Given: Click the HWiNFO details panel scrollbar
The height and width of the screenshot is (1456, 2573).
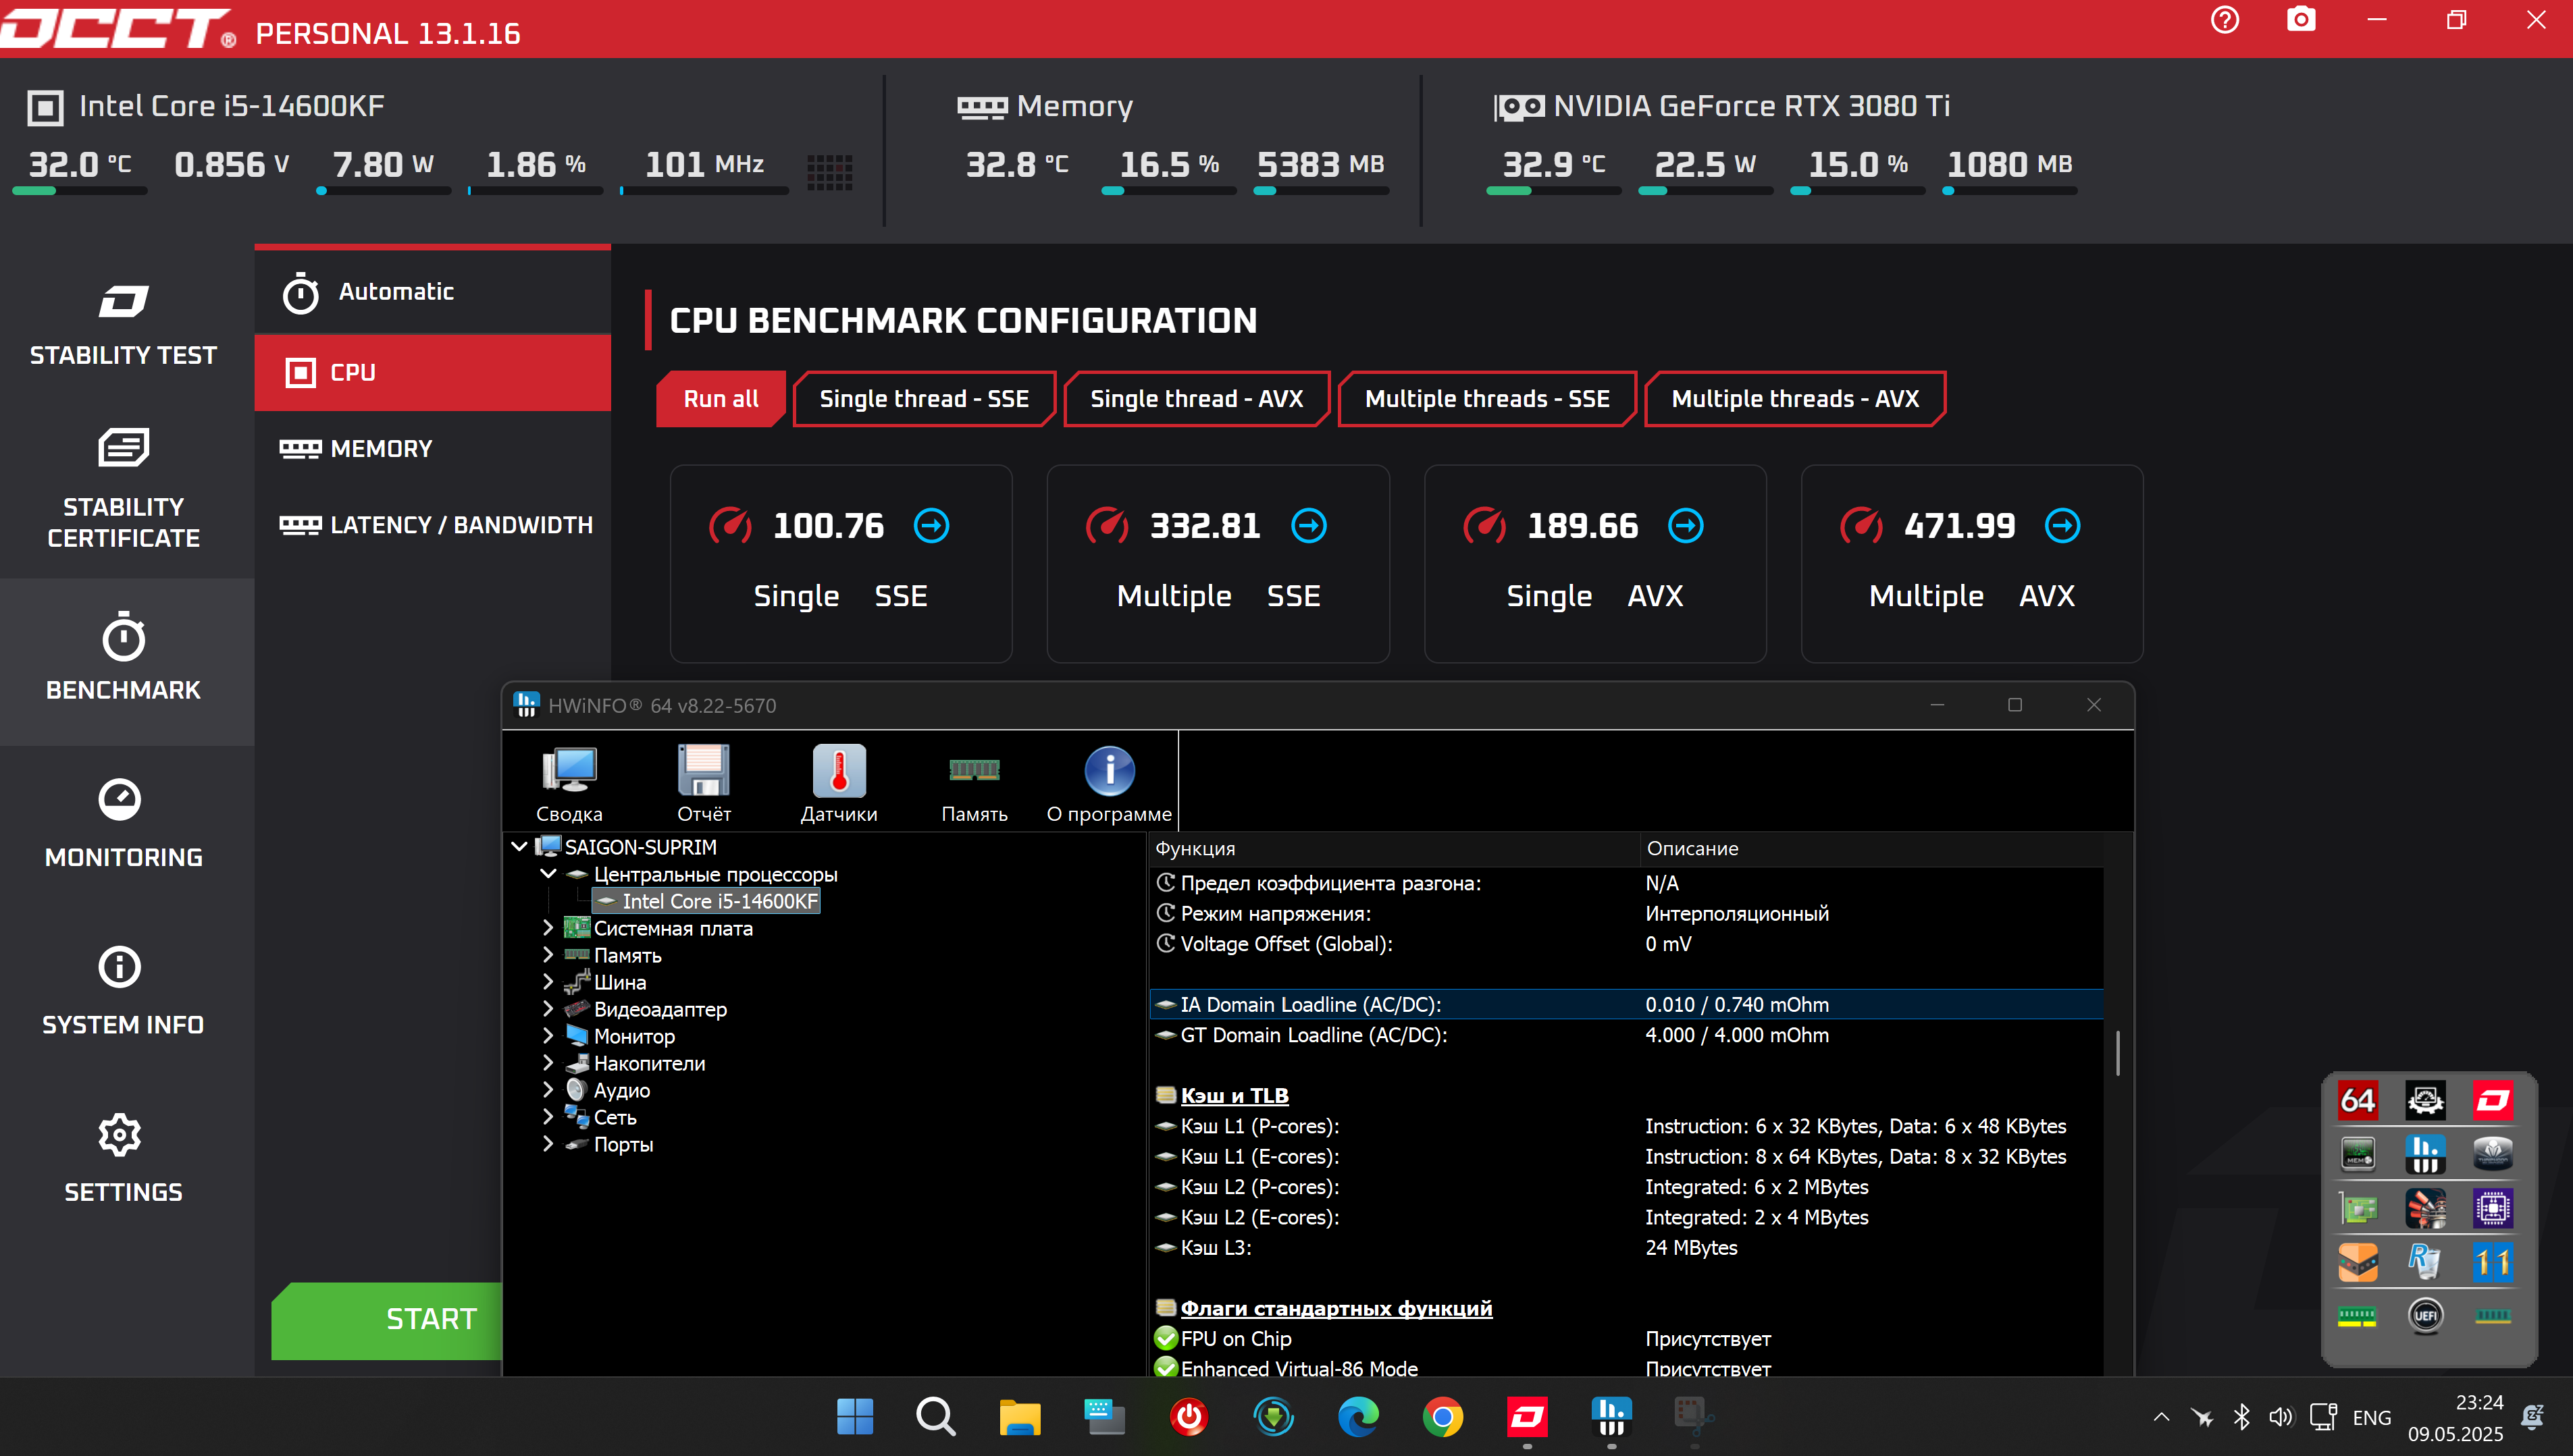Looking at the screenshot, I should (x=2117, y=1053).
